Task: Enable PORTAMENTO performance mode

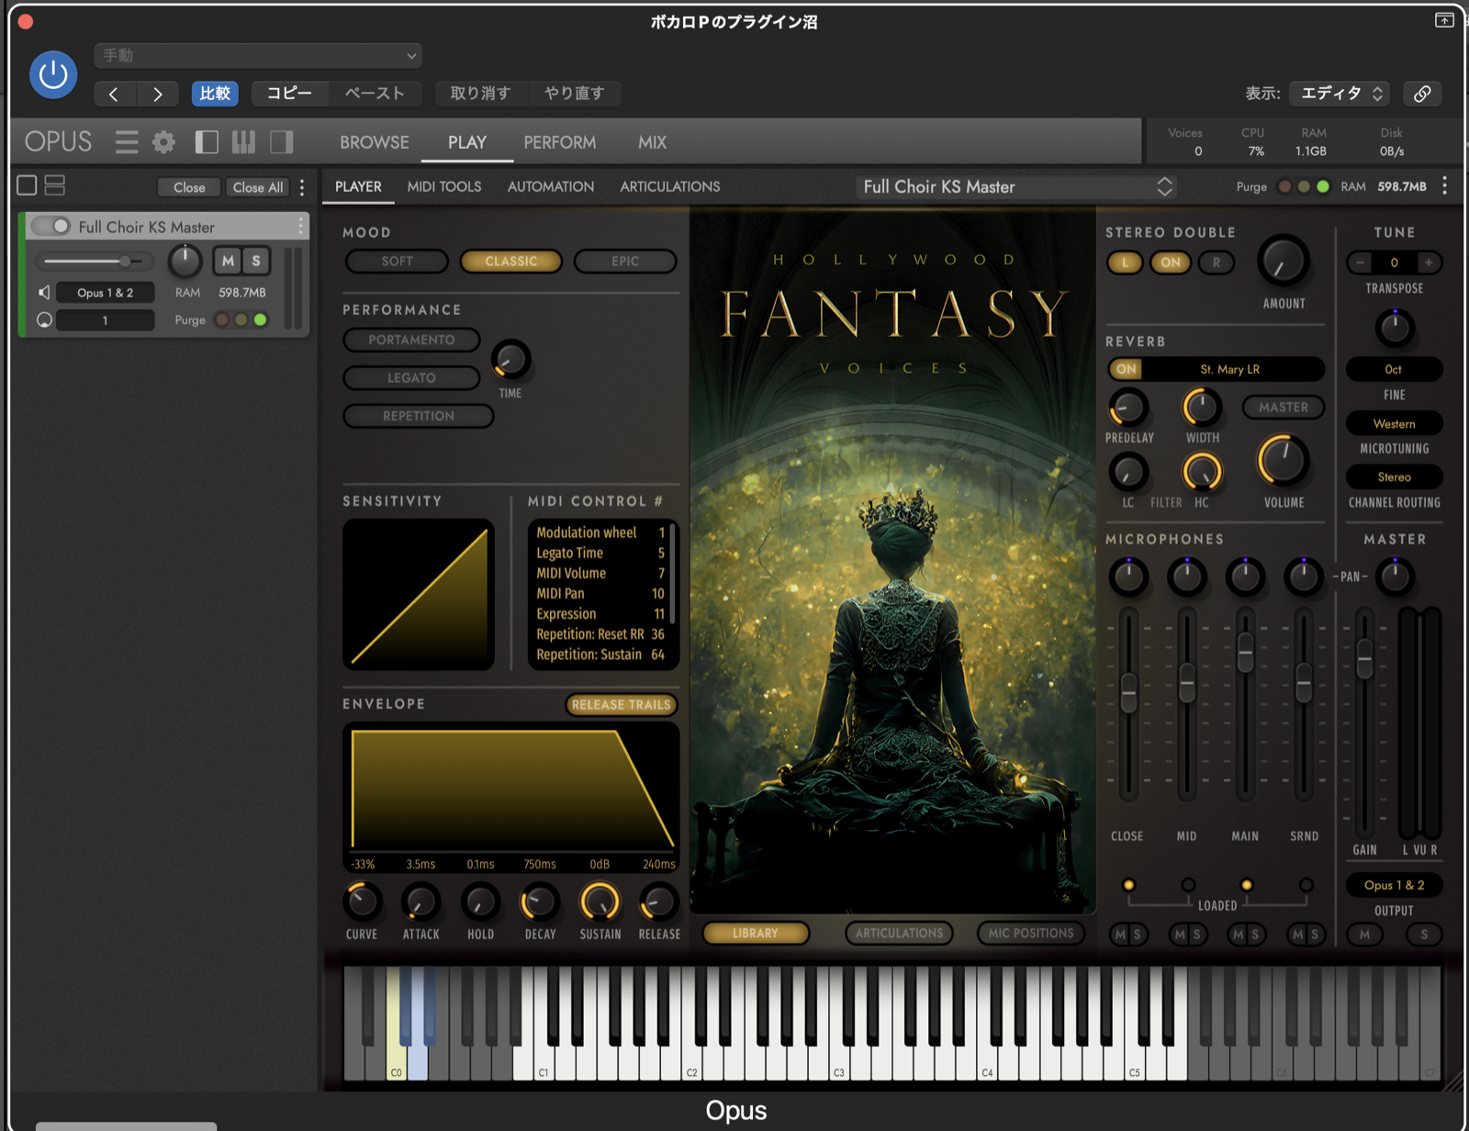Action: coord(411,340)
